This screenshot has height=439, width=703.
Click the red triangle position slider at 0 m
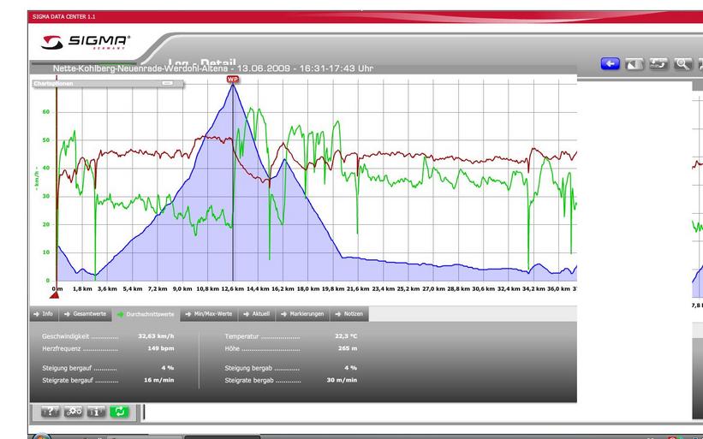57,295
